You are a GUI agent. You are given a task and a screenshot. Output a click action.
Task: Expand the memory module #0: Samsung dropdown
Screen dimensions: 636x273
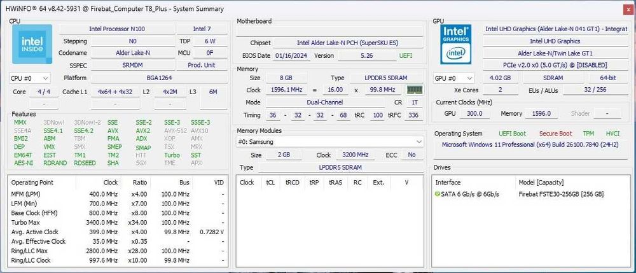click(x=329, y=142)
